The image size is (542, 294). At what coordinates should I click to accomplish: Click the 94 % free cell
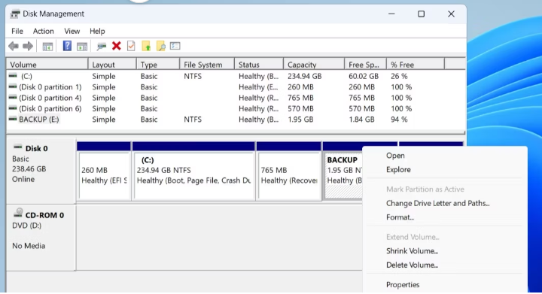coord(399,120)
